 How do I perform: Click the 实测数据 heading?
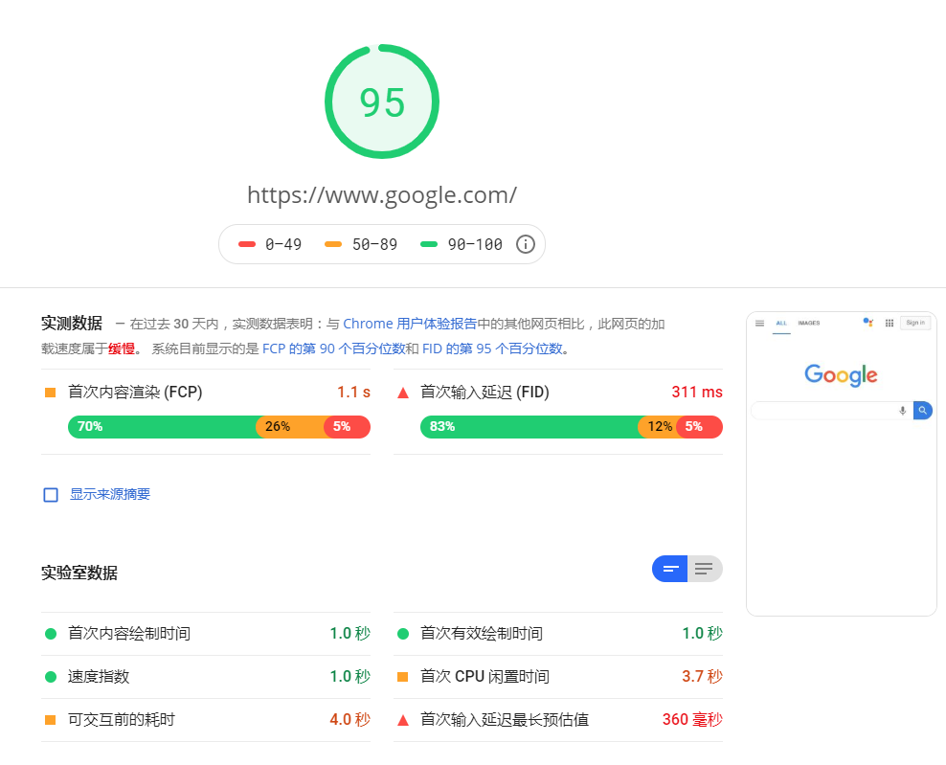point(71,324)
